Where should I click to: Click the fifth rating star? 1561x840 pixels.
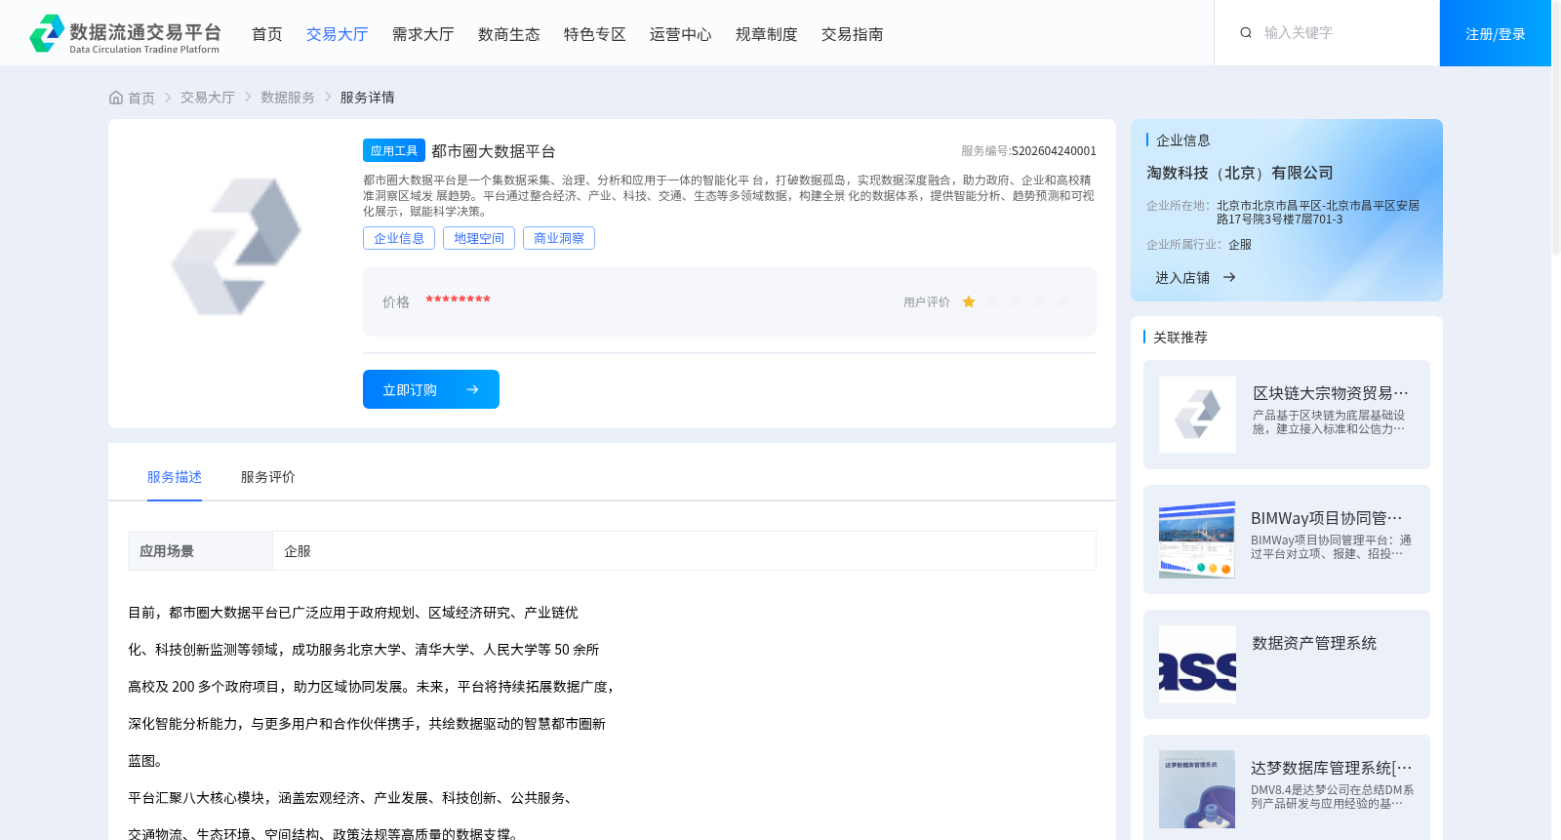[1062, 302]
